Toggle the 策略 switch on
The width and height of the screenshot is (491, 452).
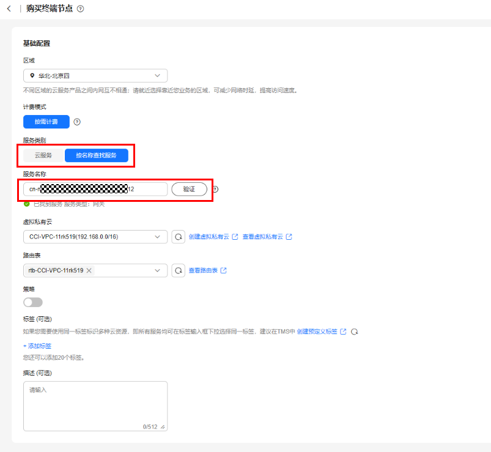click(x=33, y=302)
